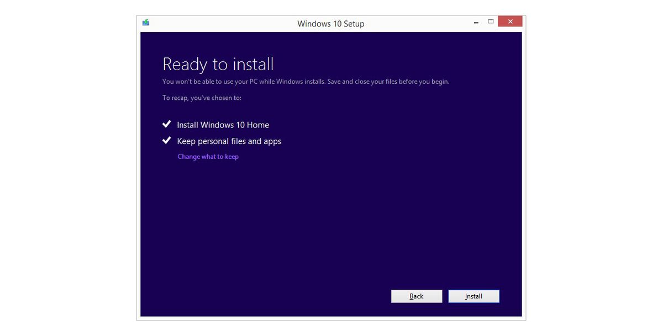The height and width of the screenshot is (336, 663).
Task: Click the warning about saving your files
Action: [x=306, y=81]
